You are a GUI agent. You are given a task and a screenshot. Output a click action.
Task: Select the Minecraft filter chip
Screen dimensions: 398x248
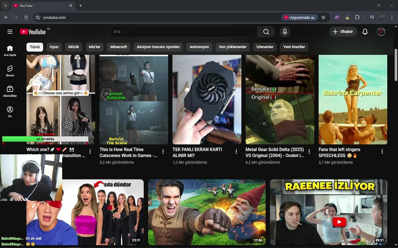(119, 47)
